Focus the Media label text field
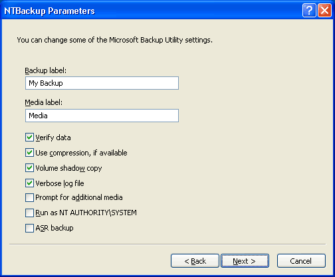The height and width of the screenshot is (277, 335). [102, 116]
